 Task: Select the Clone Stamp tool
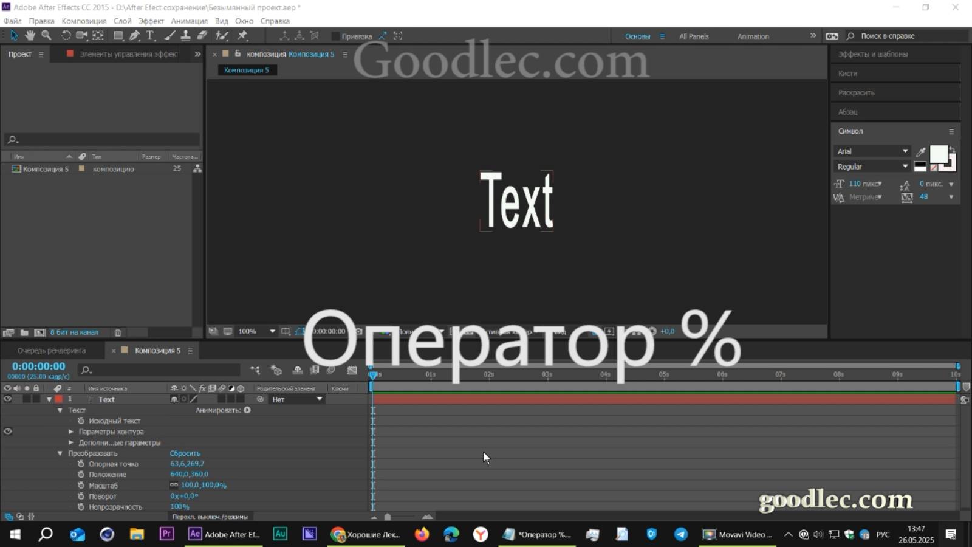click(x=185, y=35)
